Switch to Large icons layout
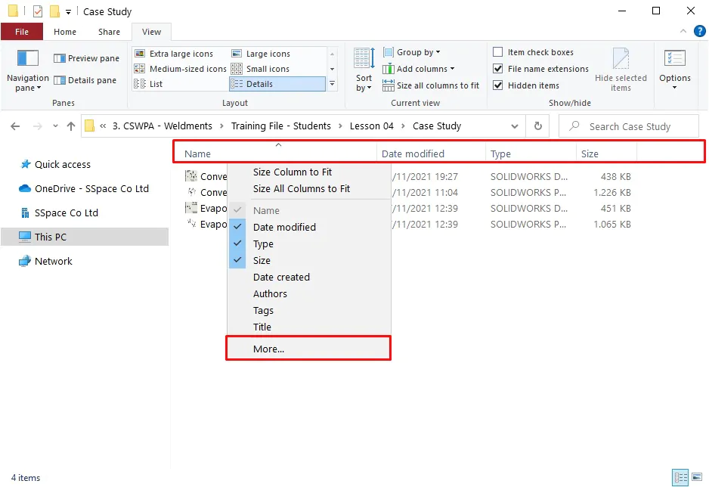Image resolution: width=709 pixels, height=487 pixels. [x=261, y=54]
